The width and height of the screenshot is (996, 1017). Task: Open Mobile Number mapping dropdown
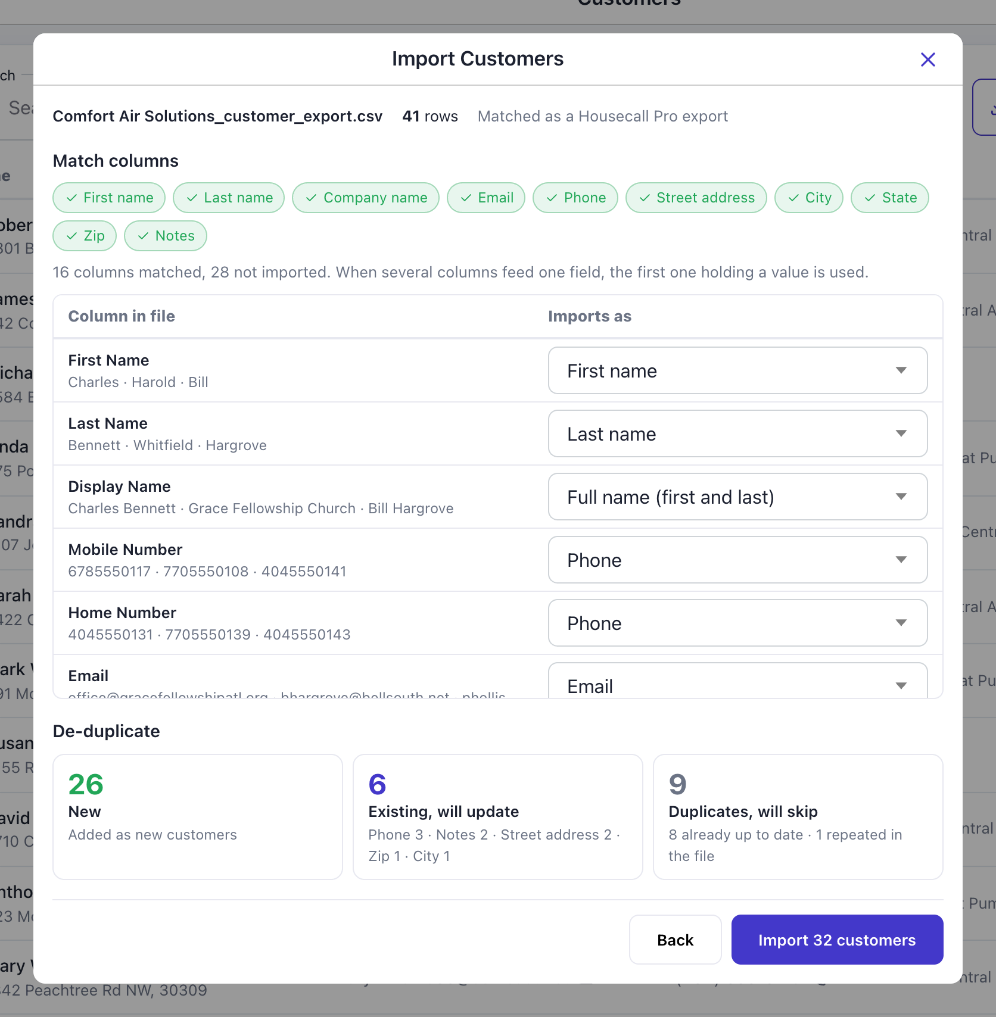coord(737,560)
